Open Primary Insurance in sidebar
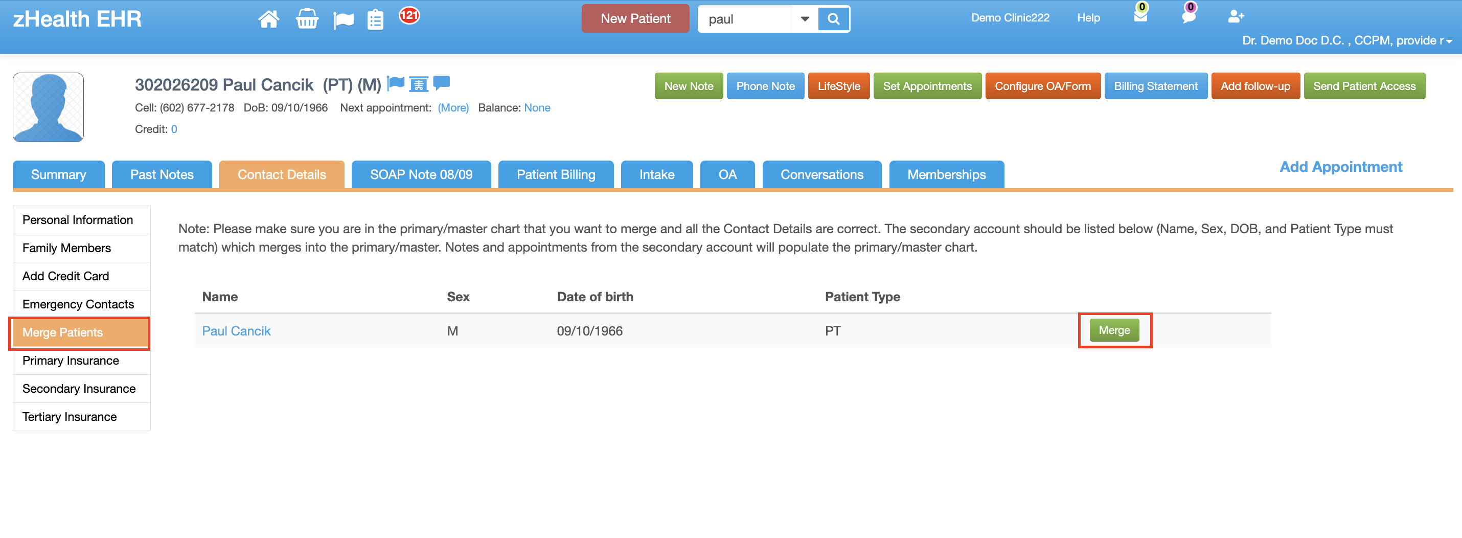The height and width of the screenshot is (538, 1462). click(82, 361)
